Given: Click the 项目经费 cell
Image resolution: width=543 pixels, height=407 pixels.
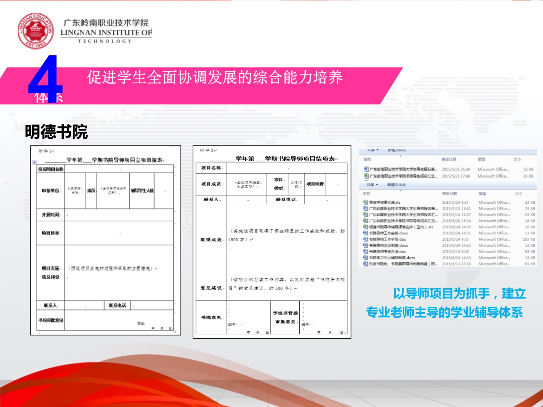Looking at the screenshot, I should pyautogui.click(x=315, y=184).
